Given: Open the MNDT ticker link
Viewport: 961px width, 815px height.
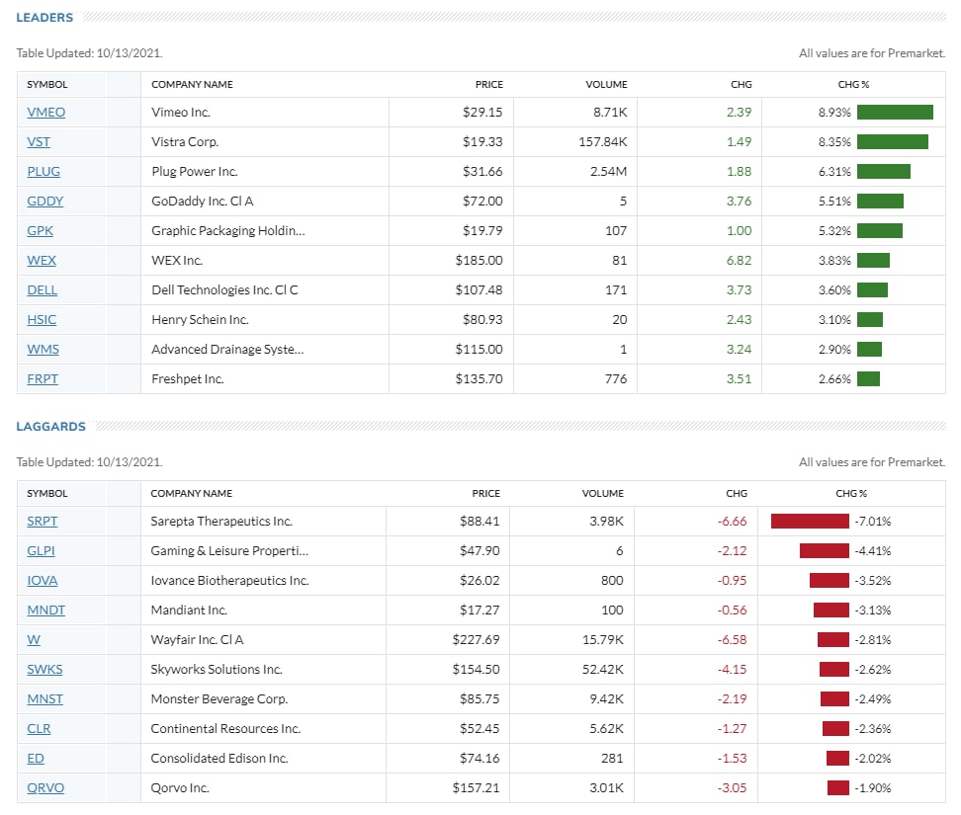Looking at the screenshot, I should 45,610.
